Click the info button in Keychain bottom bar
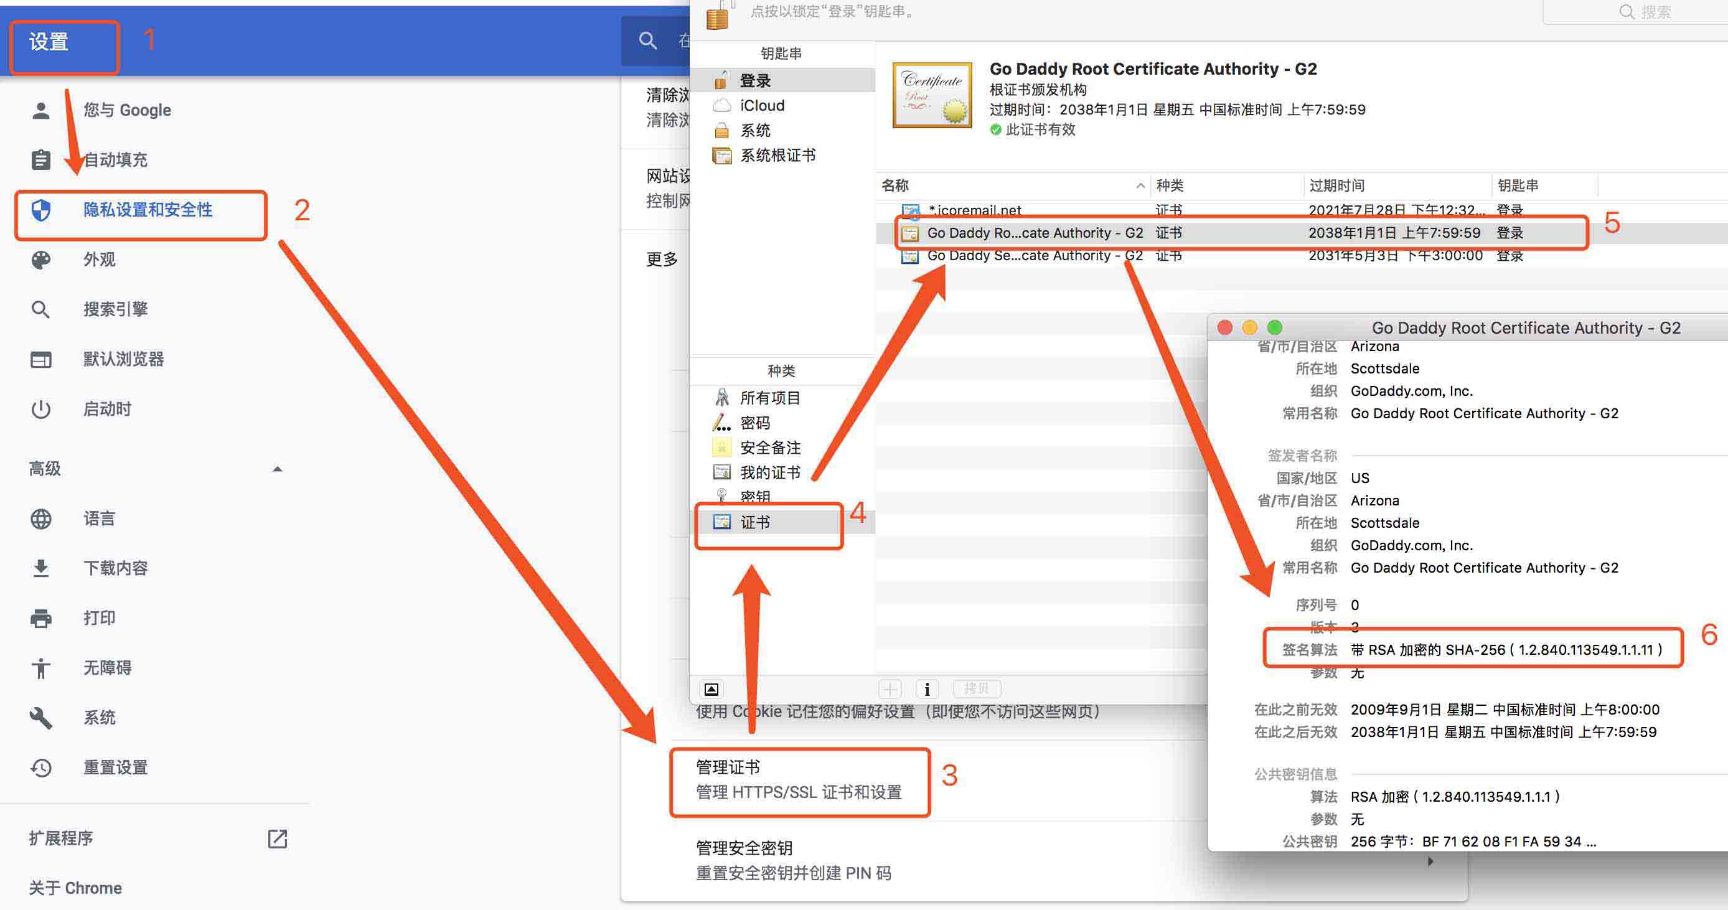This screenshot has height=910, width=1728. [926, 688]
